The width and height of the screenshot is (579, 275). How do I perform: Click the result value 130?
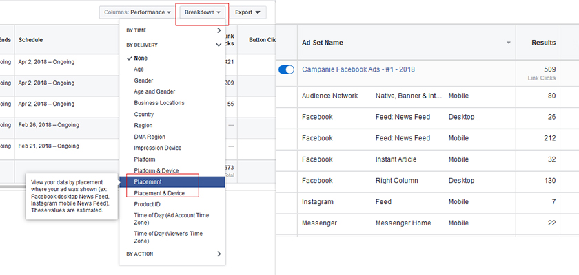point(550,181)
